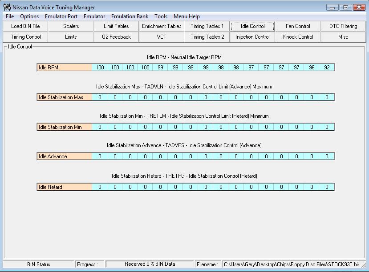
Task: Switch to the VCT tab
Action: pyautogui.click(x=162, y=37)
